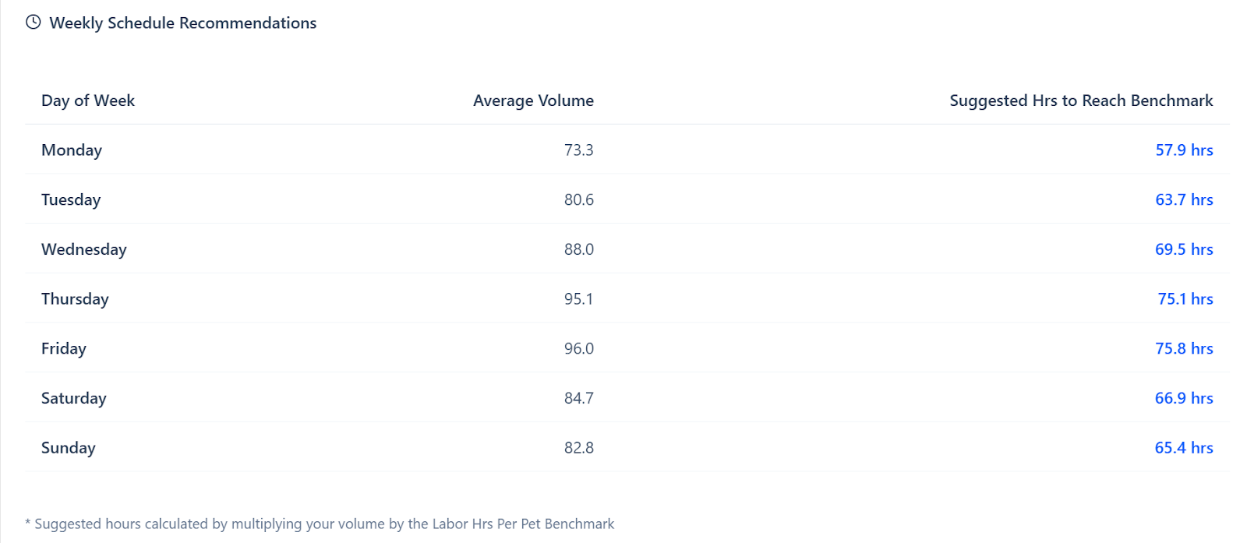This screenshot has width=1247, height=543.
Task: Click the clock icon beside Weekly Schedule Recommendations
Action: pyautogui.click(x=33, y=23)
